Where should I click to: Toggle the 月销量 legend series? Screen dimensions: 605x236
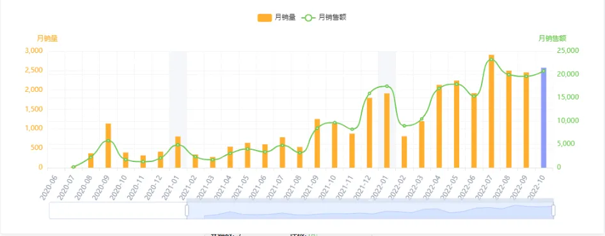coord(276,17)
